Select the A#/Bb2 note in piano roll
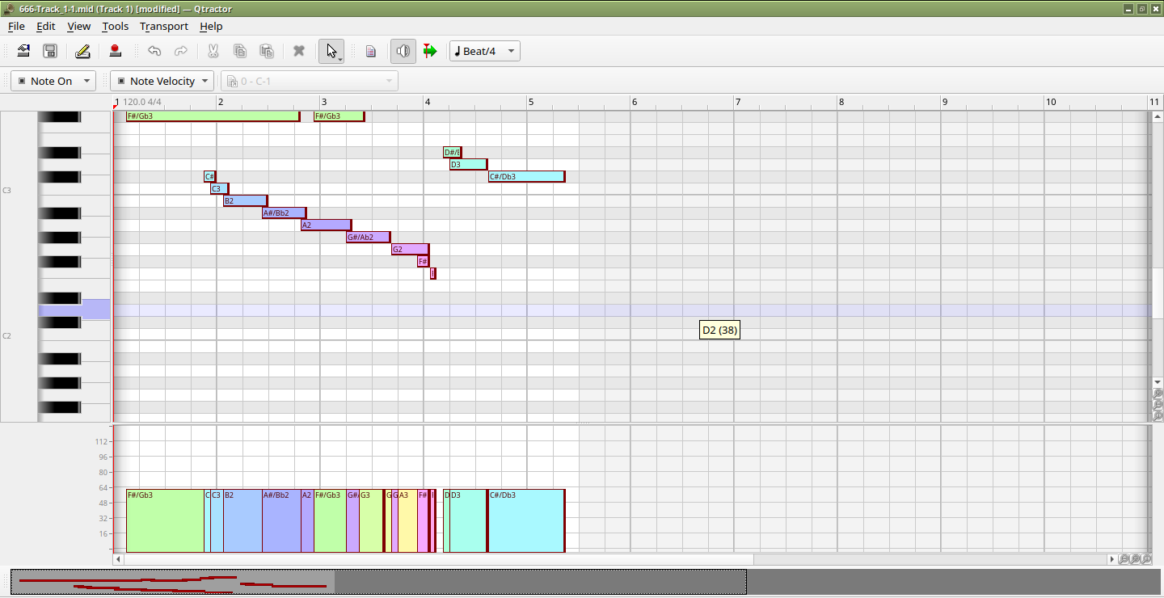This screenshot has height=598, width=1164. pyautogui.click(x=285, y=213)
